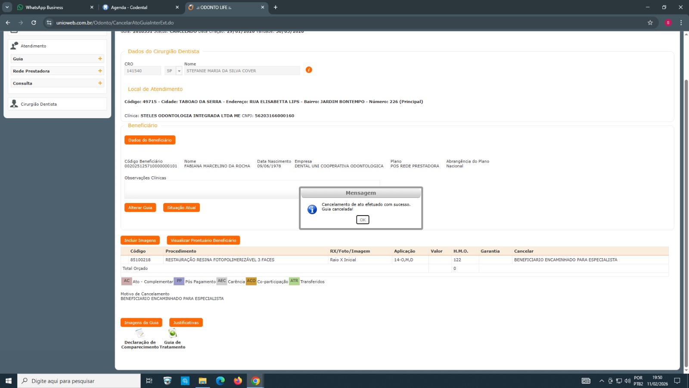The image size is (689, 388).
Task: Open the Windows Start menu
Action: (9, 381)
